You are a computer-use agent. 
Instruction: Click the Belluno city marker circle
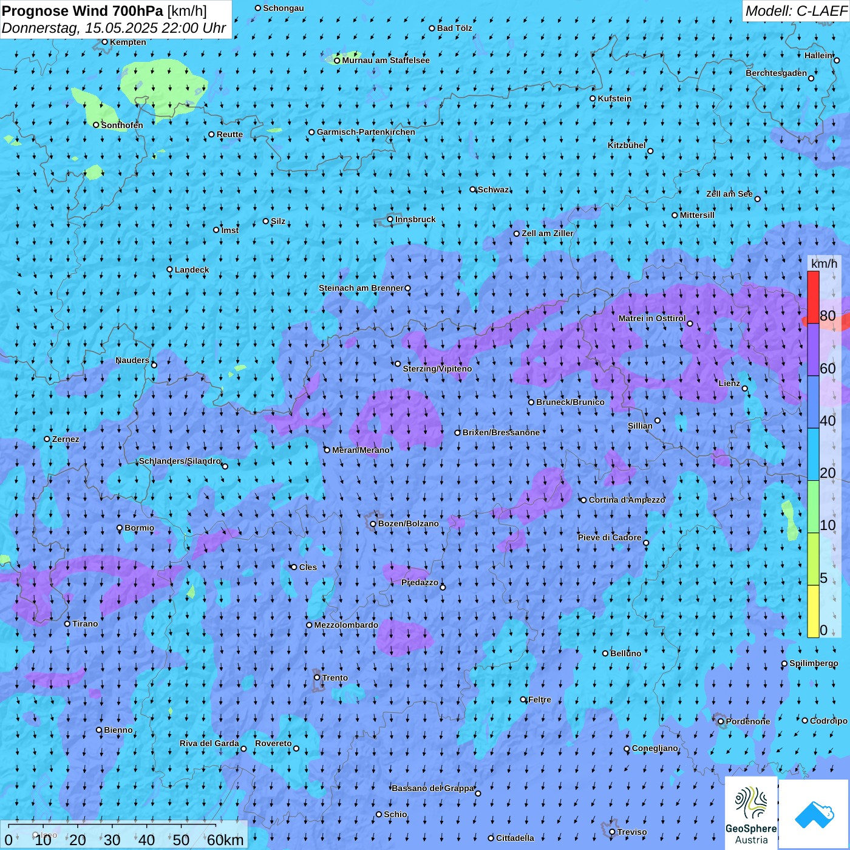click(x=605, y=653)
